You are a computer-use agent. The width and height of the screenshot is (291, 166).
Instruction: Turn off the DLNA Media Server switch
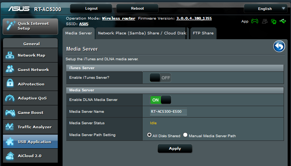tap(160, 100)
